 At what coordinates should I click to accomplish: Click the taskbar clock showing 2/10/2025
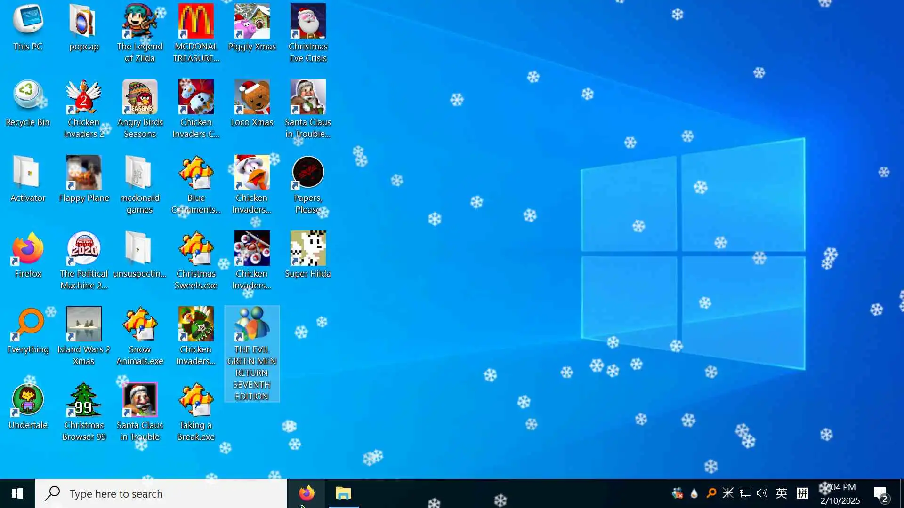pos(840,493)
